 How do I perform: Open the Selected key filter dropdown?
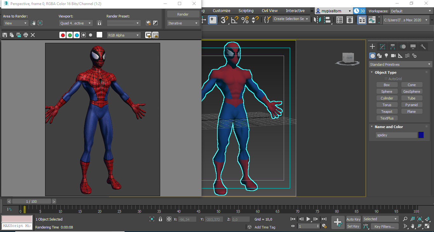click(x=380, y=219)
